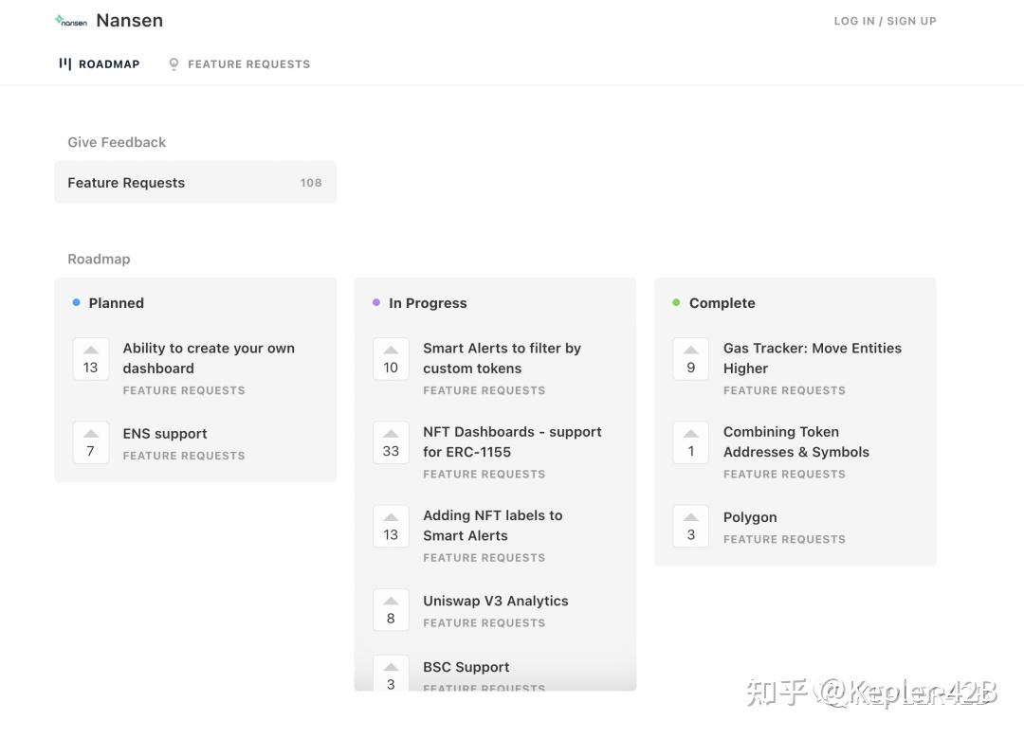Upvote Combining Token Addresses & Symbols
Screen dimensions: 1024x738
(x=691, y=442)
